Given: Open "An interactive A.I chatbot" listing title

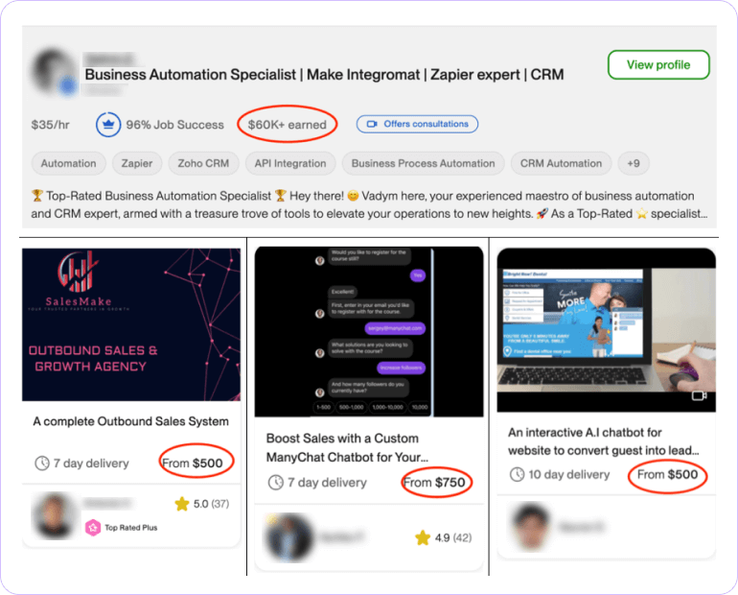Looking at the screenshot, I should 604,441.
